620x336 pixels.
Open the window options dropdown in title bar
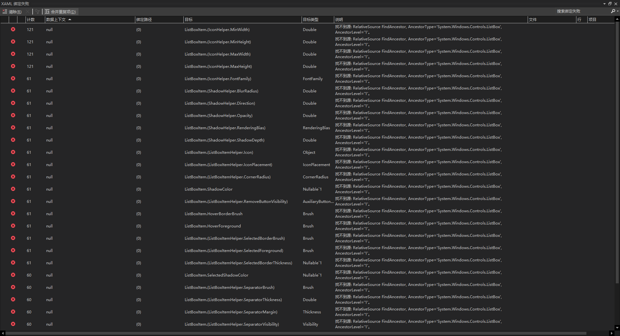604,4
